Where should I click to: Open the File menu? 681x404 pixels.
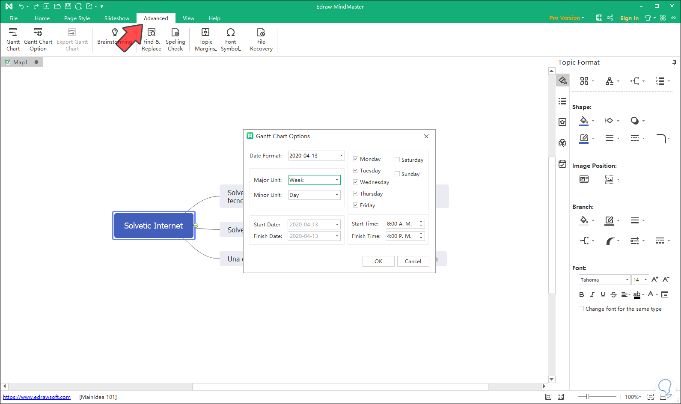coord(14,18)
